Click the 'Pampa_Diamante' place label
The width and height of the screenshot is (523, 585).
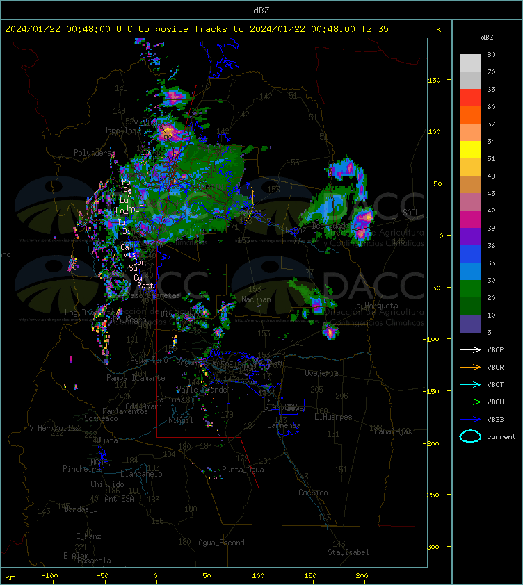[x=136, y=378]
